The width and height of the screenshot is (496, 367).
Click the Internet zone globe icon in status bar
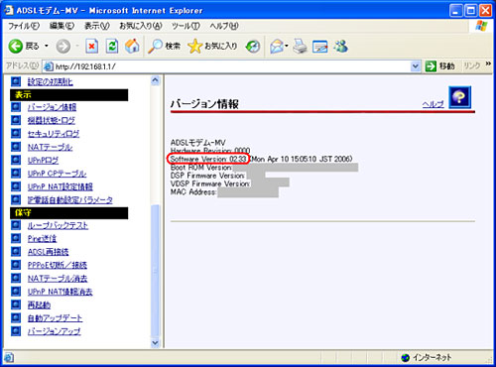tap(405, 357)
